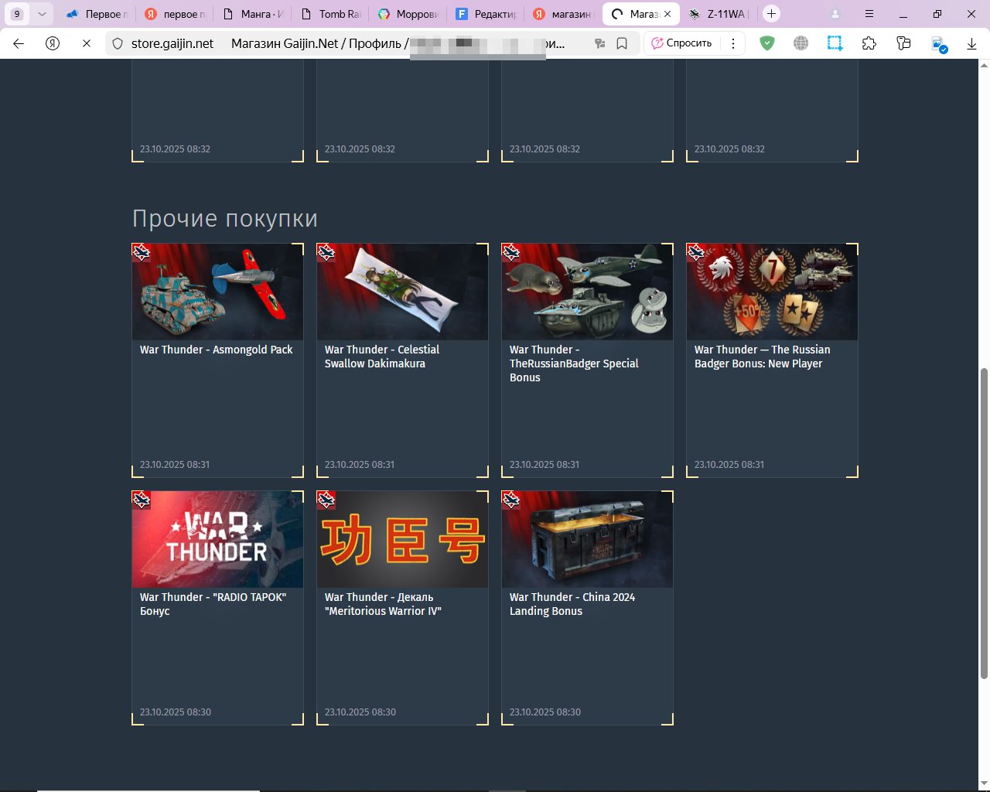Screen dimensions: 990x792
Task: Bookmark this page using the bookmark icon
Action: [x=622, y=43]
